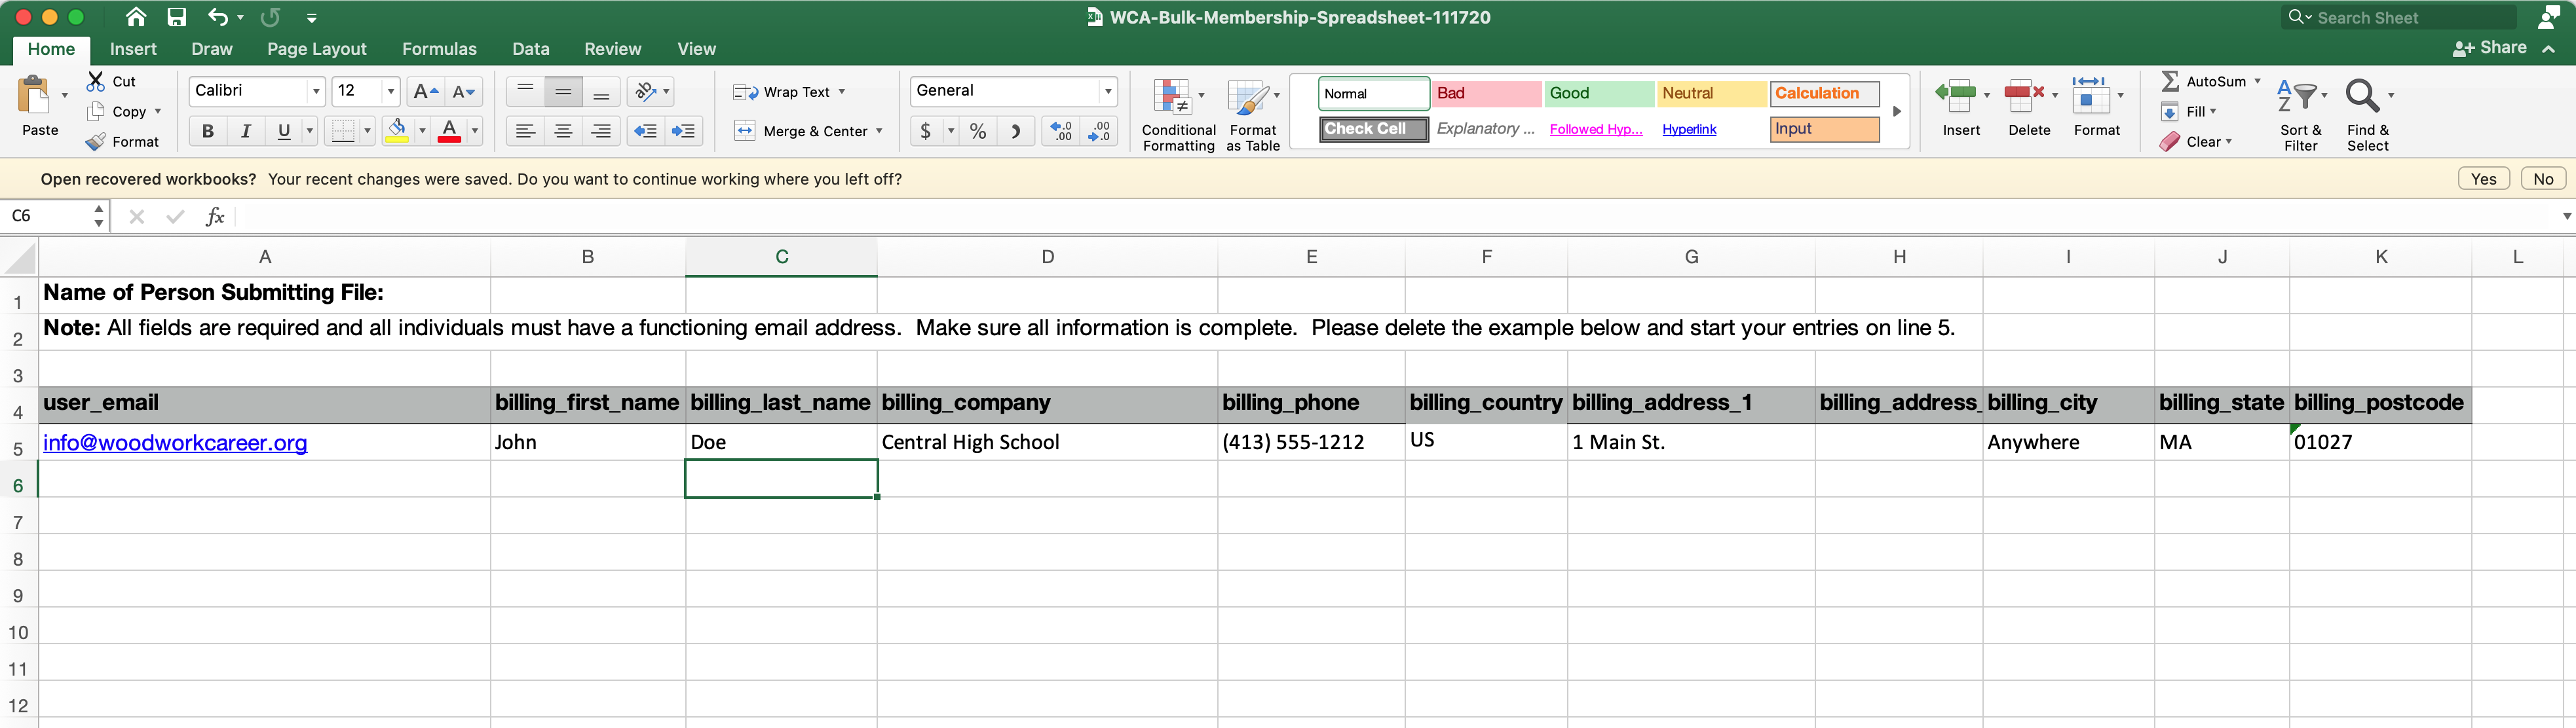The image size is (2576, 728).
Task: Switch to the Formulas ribbon tab
Action: pyautogui.click(x=439, y=49)
